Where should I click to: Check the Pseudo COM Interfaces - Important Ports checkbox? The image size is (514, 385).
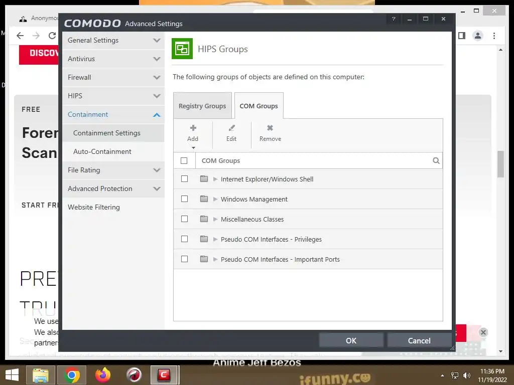point(185,259)
